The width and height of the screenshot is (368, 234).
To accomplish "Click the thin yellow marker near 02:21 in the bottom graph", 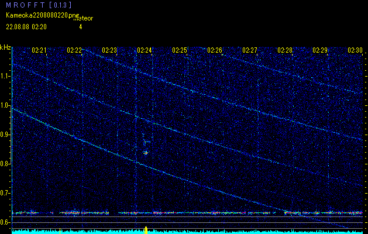I will (60, 231).
